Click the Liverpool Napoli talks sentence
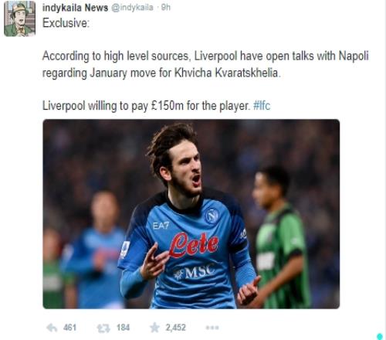This screenshot has width=386, height=340. (205, 64)
